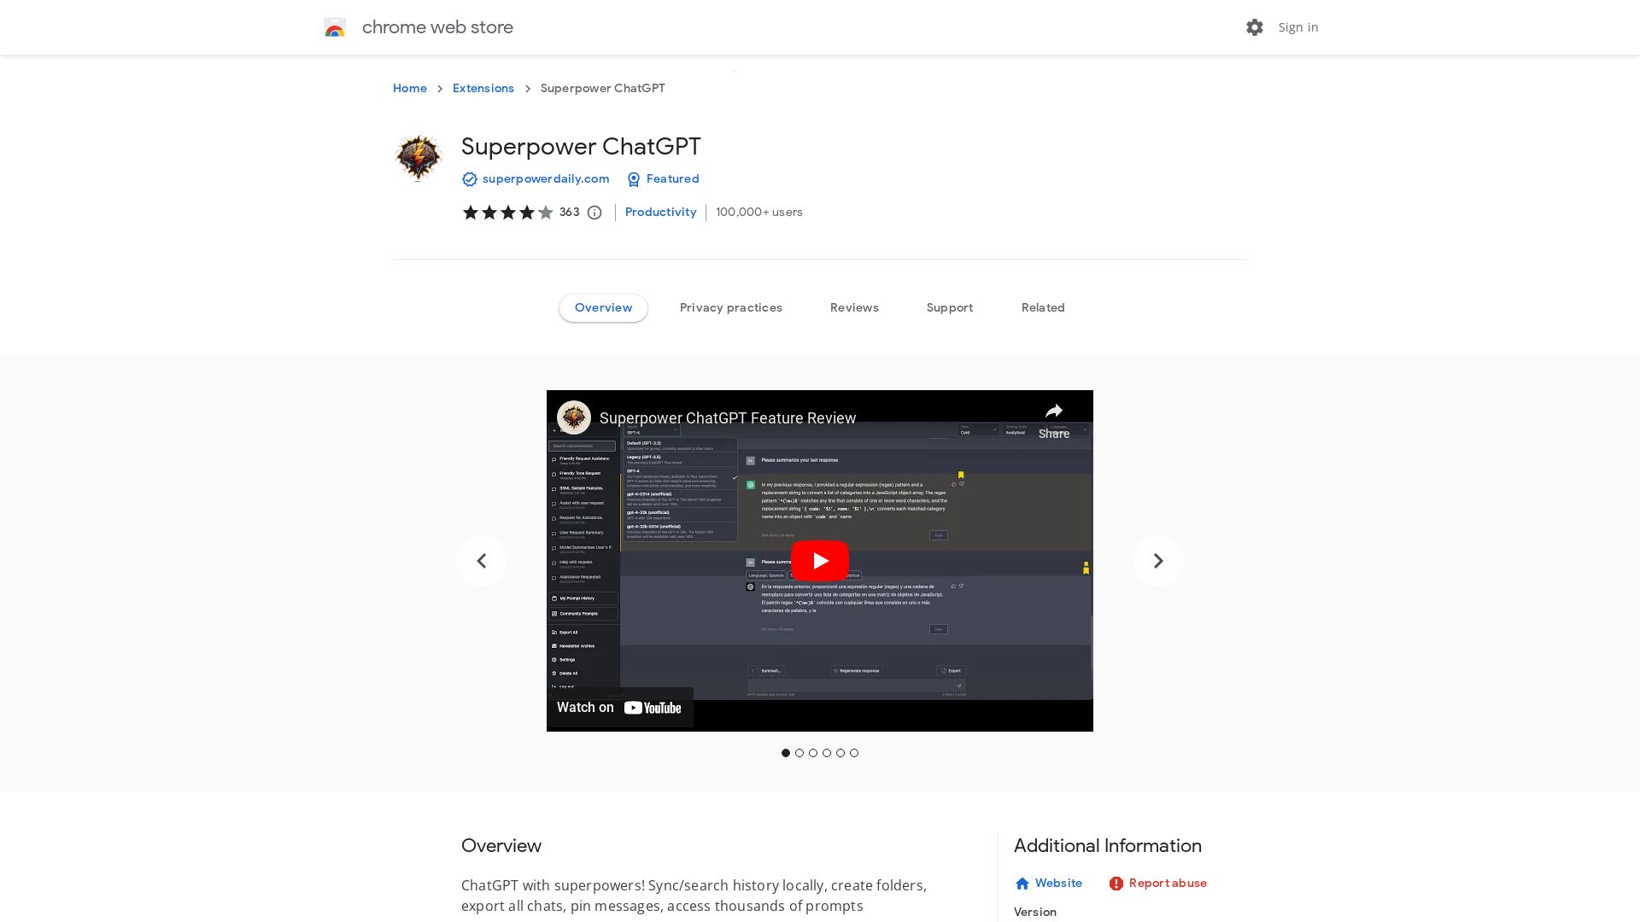Open the settings gear icon

[x=1254, y=27]
